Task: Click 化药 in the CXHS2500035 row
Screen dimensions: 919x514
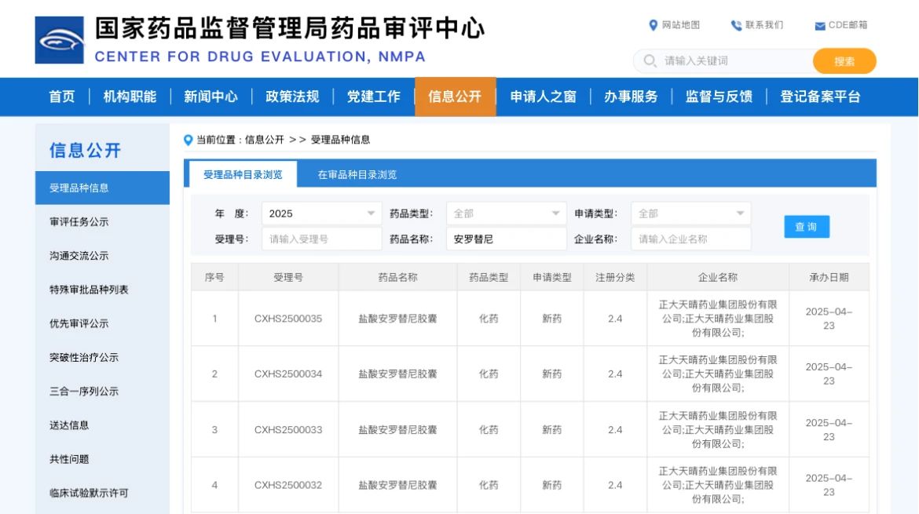Action: pos(489,319)
